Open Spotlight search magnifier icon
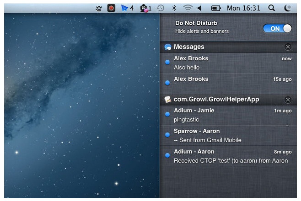The height and width of the screenshot is (201, 301). point(271,8)
